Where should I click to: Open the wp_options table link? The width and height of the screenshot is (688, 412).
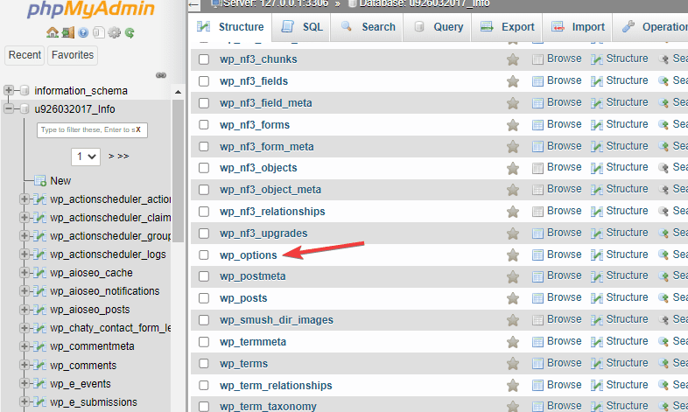[x=249, y=255]
